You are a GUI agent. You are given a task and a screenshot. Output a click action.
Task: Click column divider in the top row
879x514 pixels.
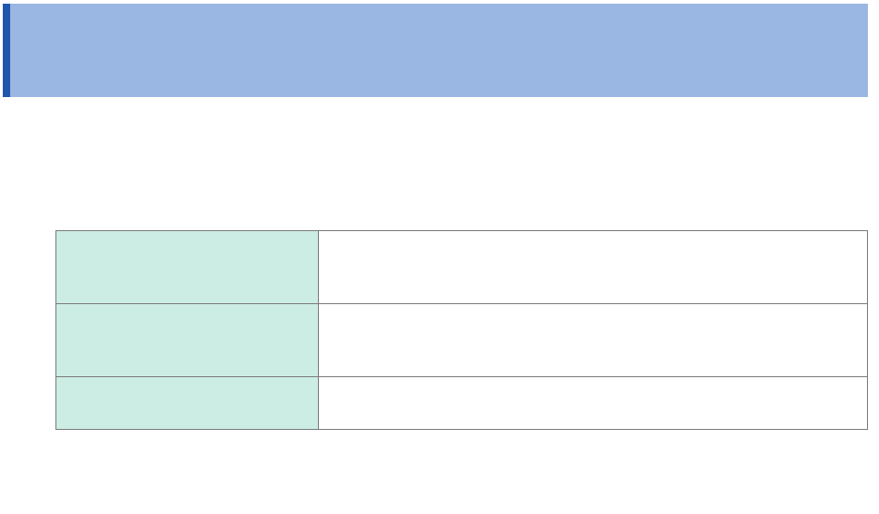318,267
